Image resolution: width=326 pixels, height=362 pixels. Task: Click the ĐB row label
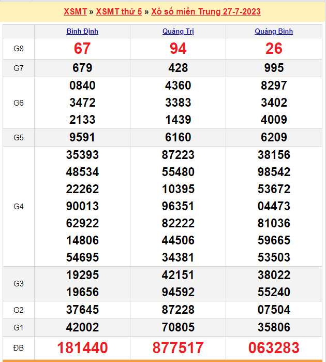point(19,347)
